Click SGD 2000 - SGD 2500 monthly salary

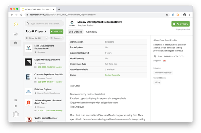[x=50, y=67]
